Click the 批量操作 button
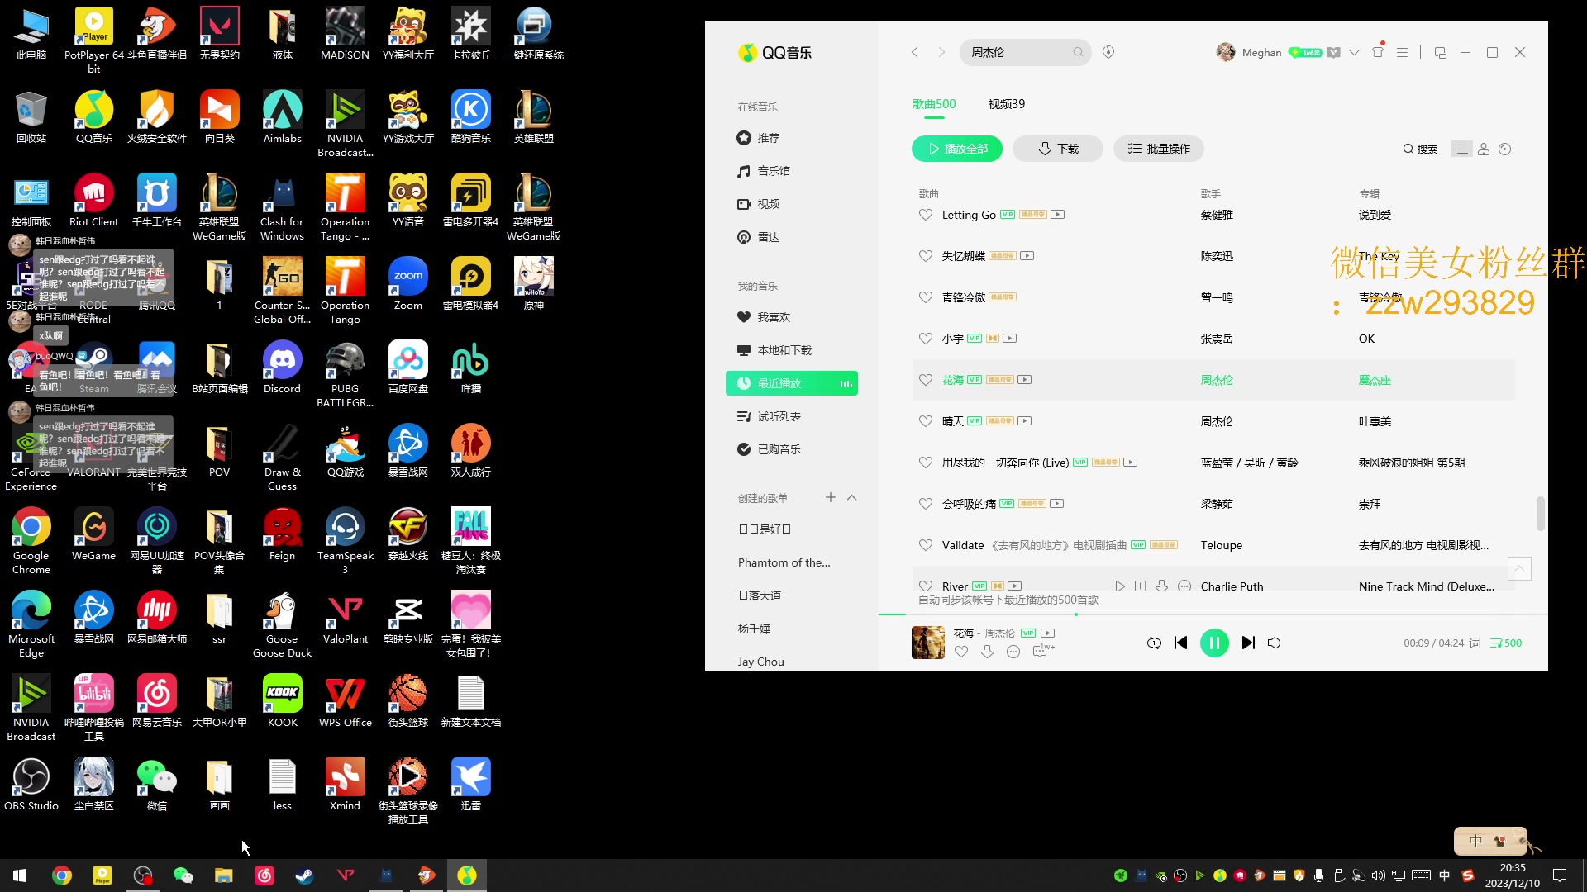The image size is (1587, 892). 1159,149
